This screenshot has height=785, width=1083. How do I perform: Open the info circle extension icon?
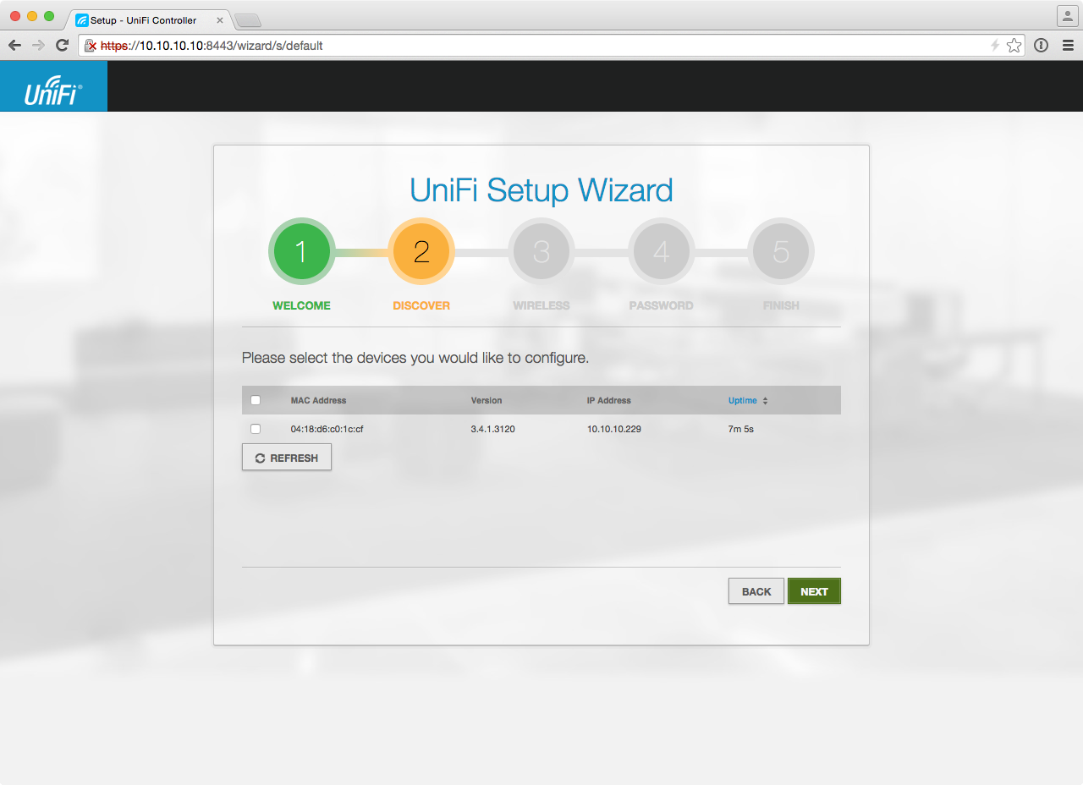pos(1042,46)
